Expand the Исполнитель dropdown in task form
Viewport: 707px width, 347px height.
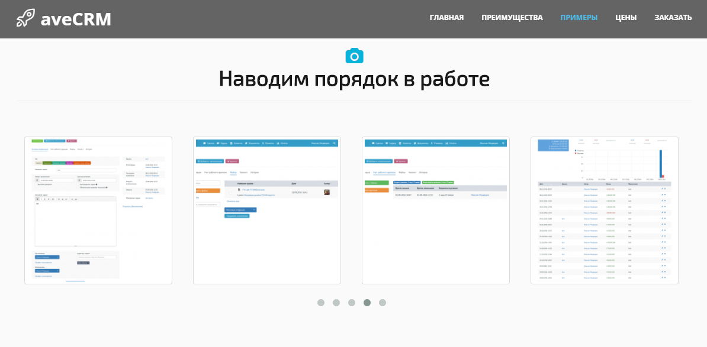tap(46, 270)
